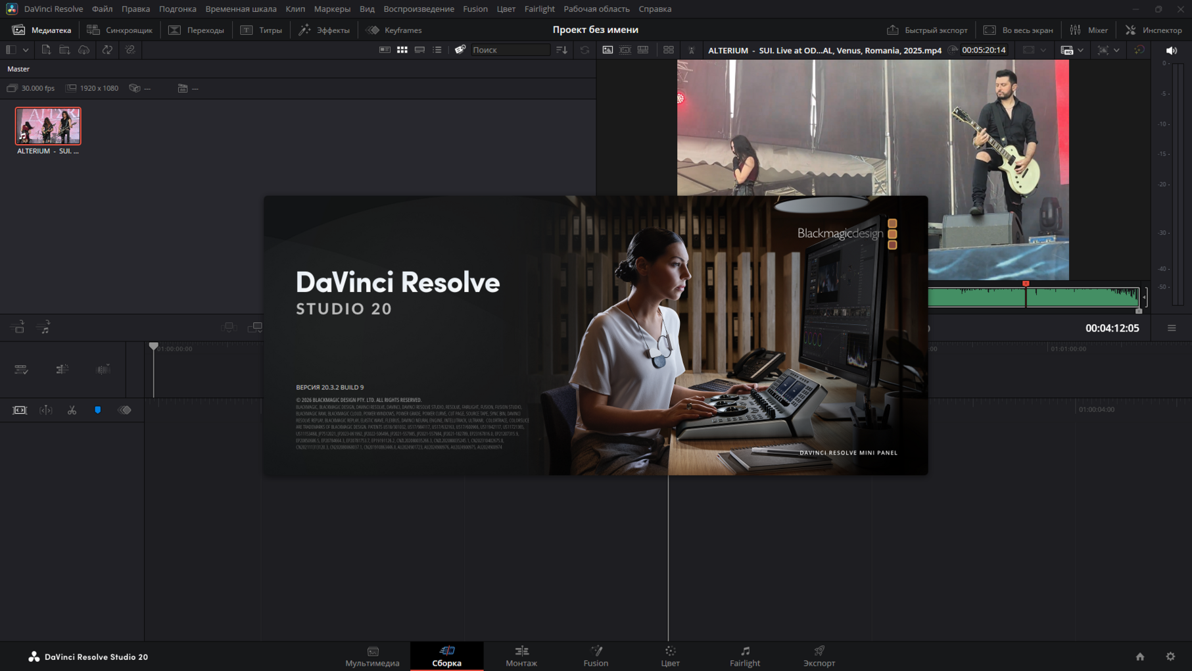Open project settings gear icon
Screen dimensions: 1192x671
click(x=1170, y=657)
